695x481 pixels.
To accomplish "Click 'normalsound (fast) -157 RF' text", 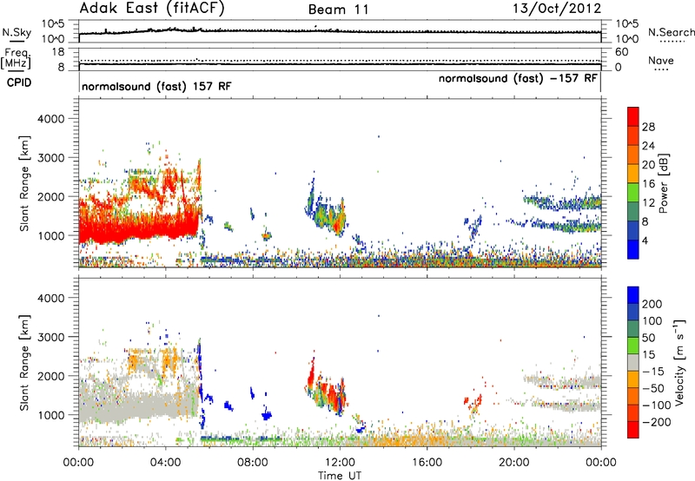I will coord(518,78).
